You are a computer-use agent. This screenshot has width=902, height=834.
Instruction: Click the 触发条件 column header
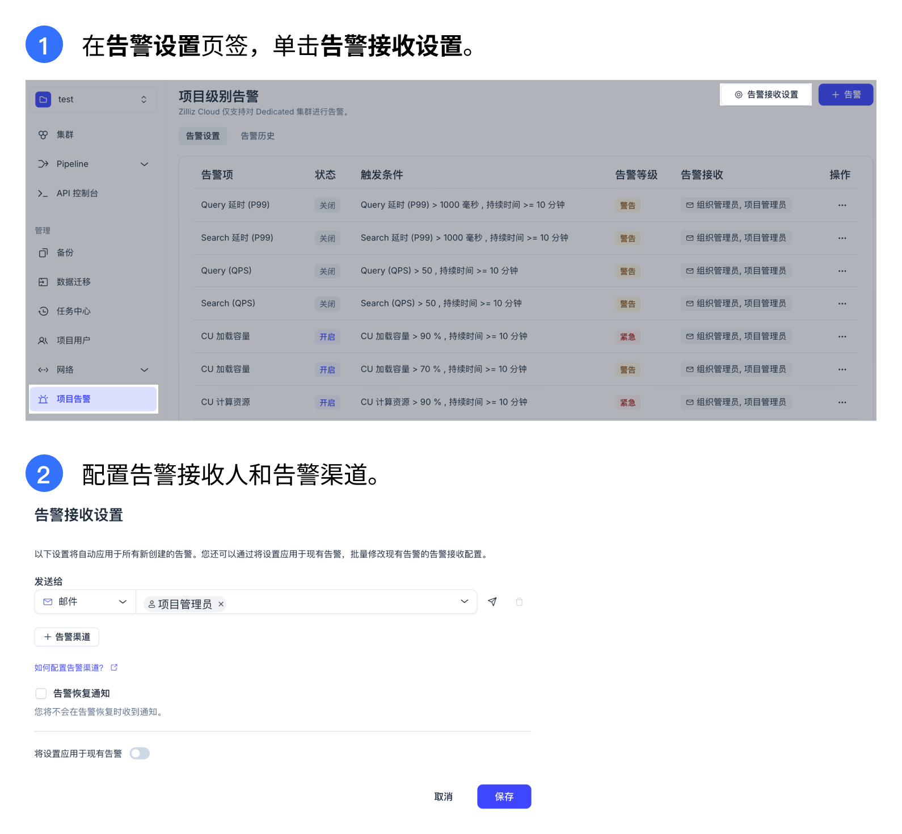point(382,175)
